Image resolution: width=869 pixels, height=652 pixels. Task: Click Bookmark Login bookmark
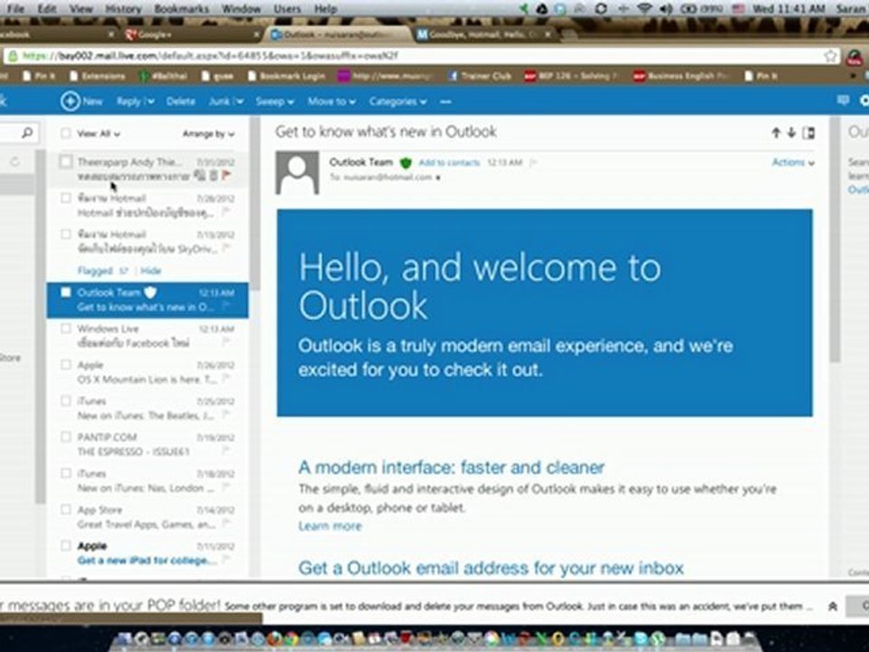tap(287, 76)
